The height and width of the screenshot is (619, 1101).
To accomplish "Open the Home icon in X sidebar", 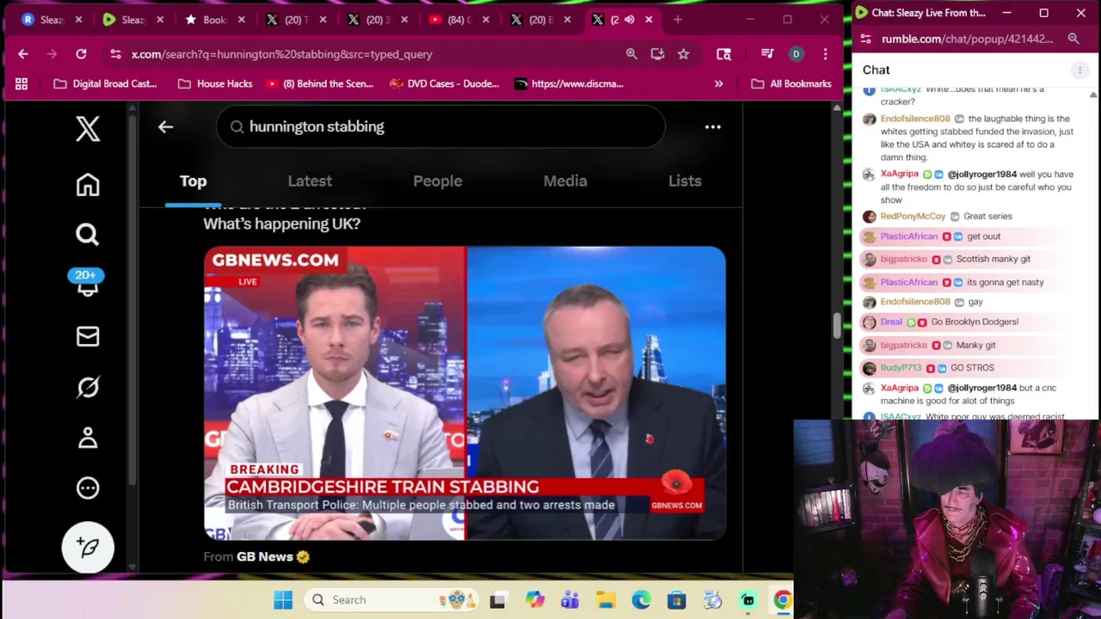I will pos(88,185).
